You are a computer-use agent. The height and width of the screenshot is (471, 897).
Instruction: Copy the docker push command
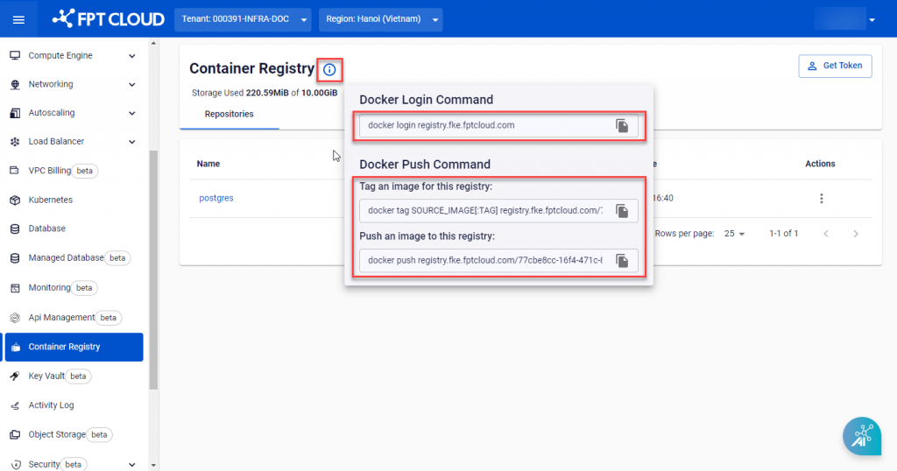click(622, 261)
